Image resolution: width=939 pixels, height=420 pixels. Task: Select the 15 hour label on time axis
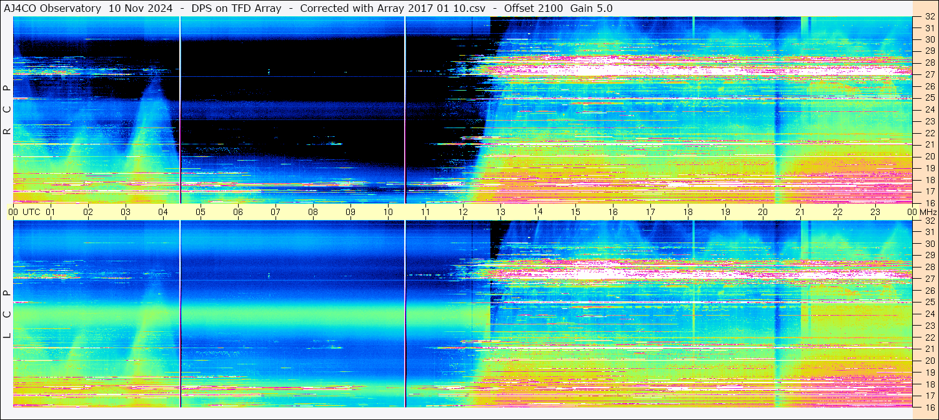[x=575, y=212]
